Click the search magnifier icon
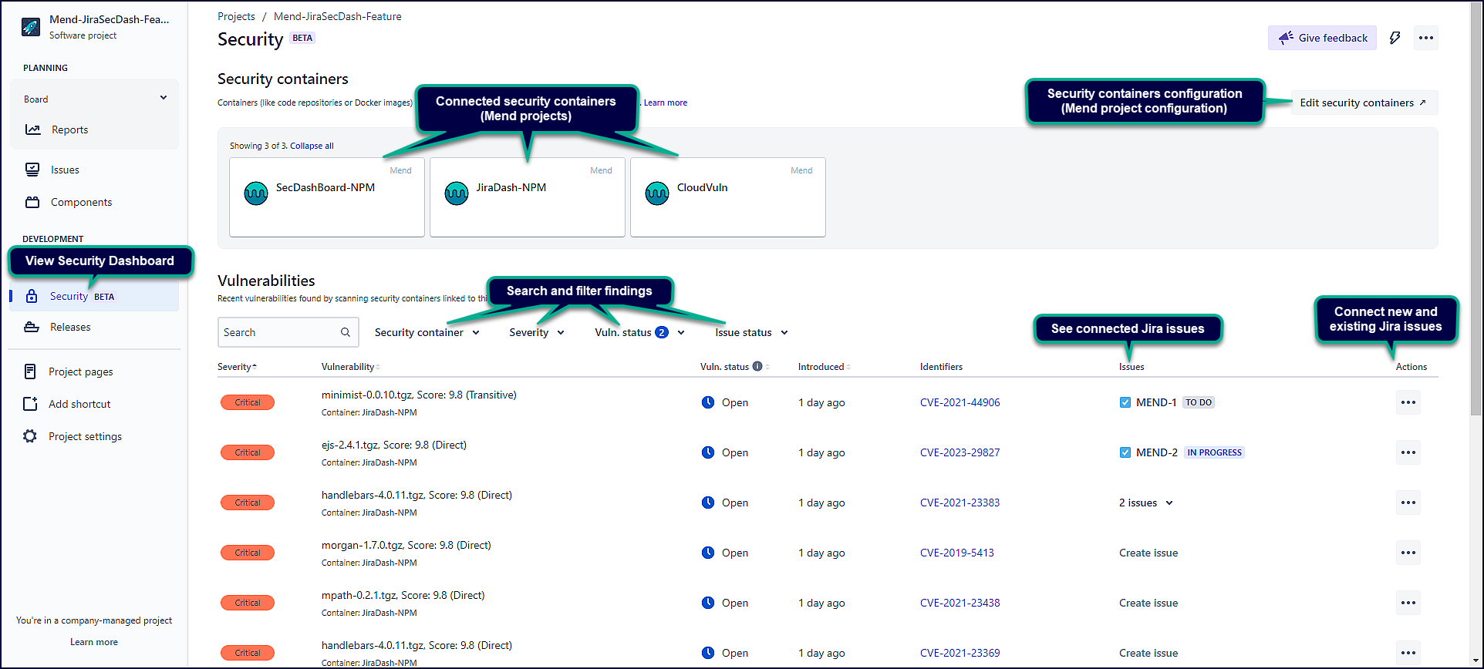The height and width of the screenshot is (669, 1484). point(346,332)
